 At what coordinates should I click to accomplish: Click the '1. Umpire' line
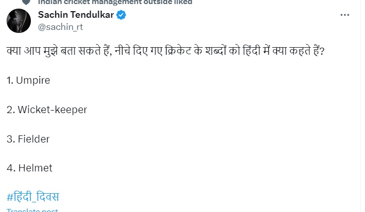(29, 80)
